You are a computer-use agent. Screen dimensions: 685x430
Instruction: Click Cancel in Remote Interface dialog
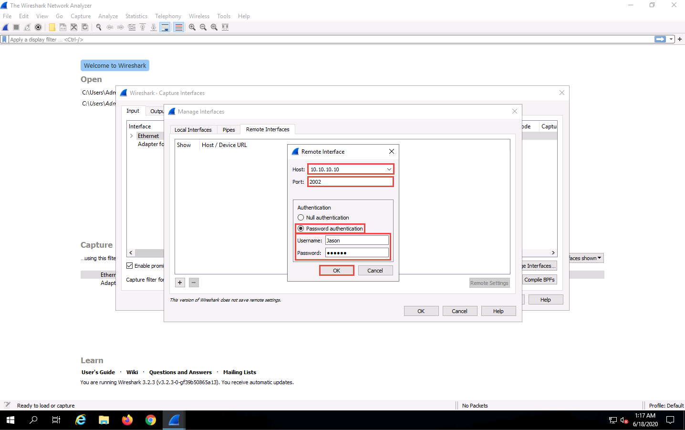(x=375, y=271)
